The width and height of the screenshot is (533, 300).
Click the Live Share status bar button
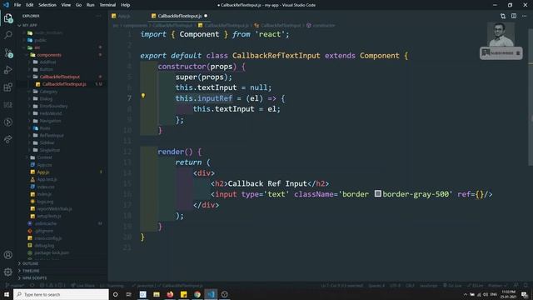[83, 285]
